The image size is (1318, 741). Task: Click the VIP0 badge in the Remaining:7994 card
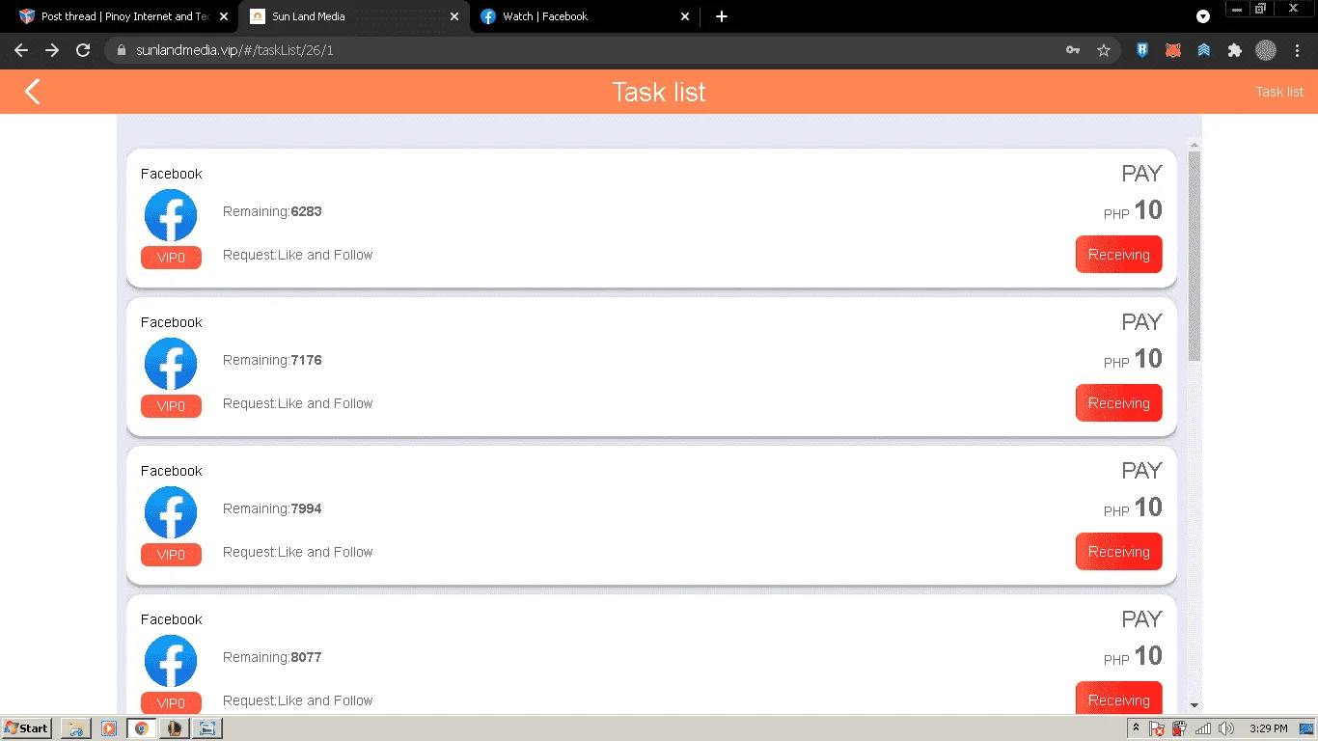pos(171,555)
